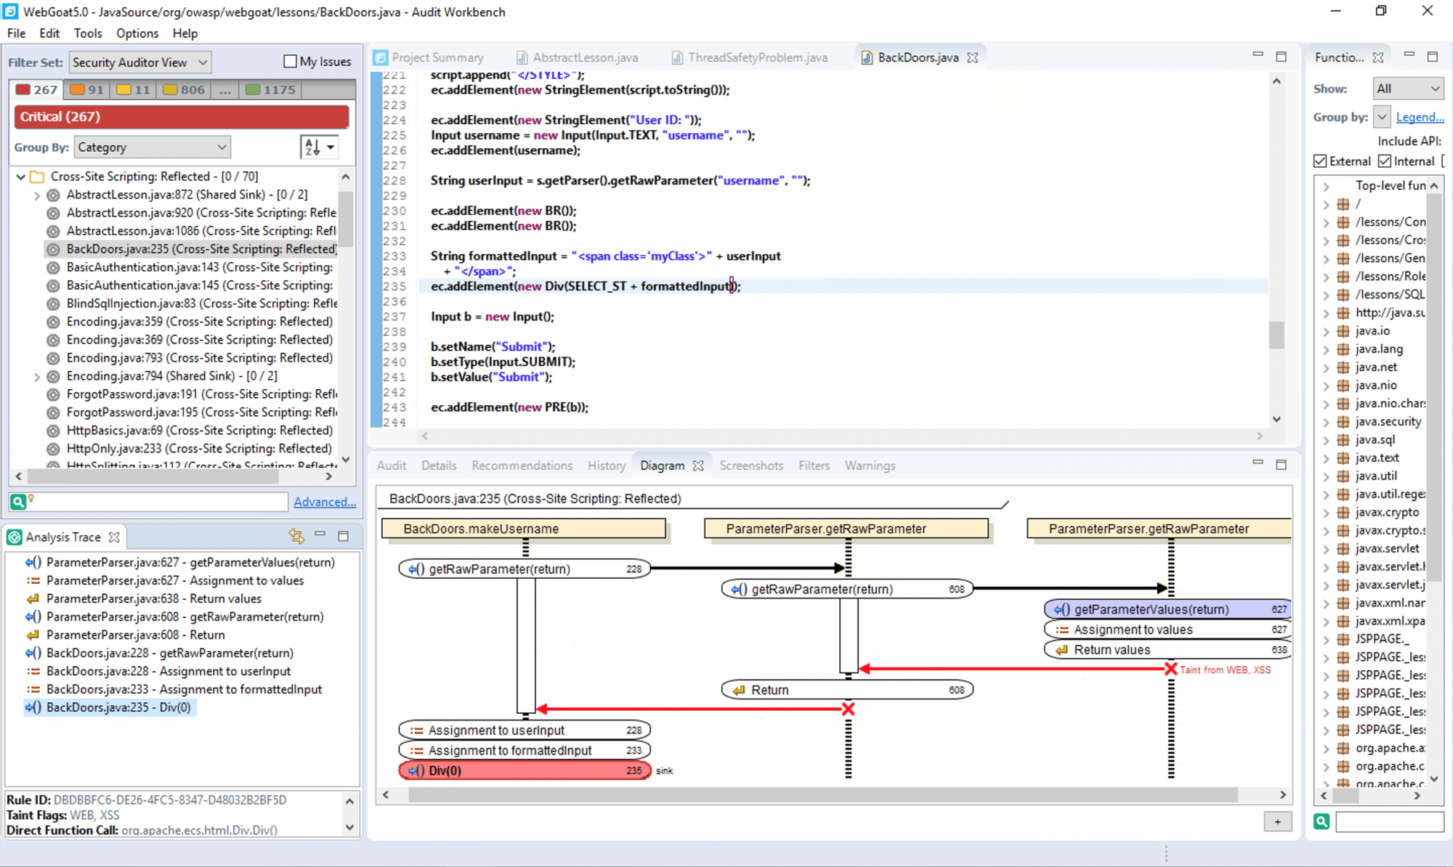Click the sync arrows icon in Analysis Trace

(x=296, y=536)
